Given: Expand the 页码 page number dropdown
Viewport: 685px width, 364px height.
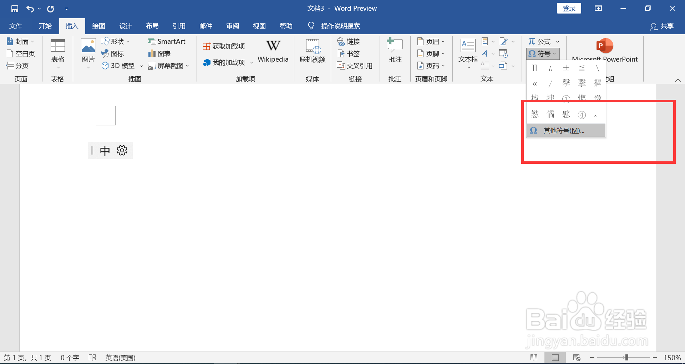Looking at the screenshot, I should point(431,66).
